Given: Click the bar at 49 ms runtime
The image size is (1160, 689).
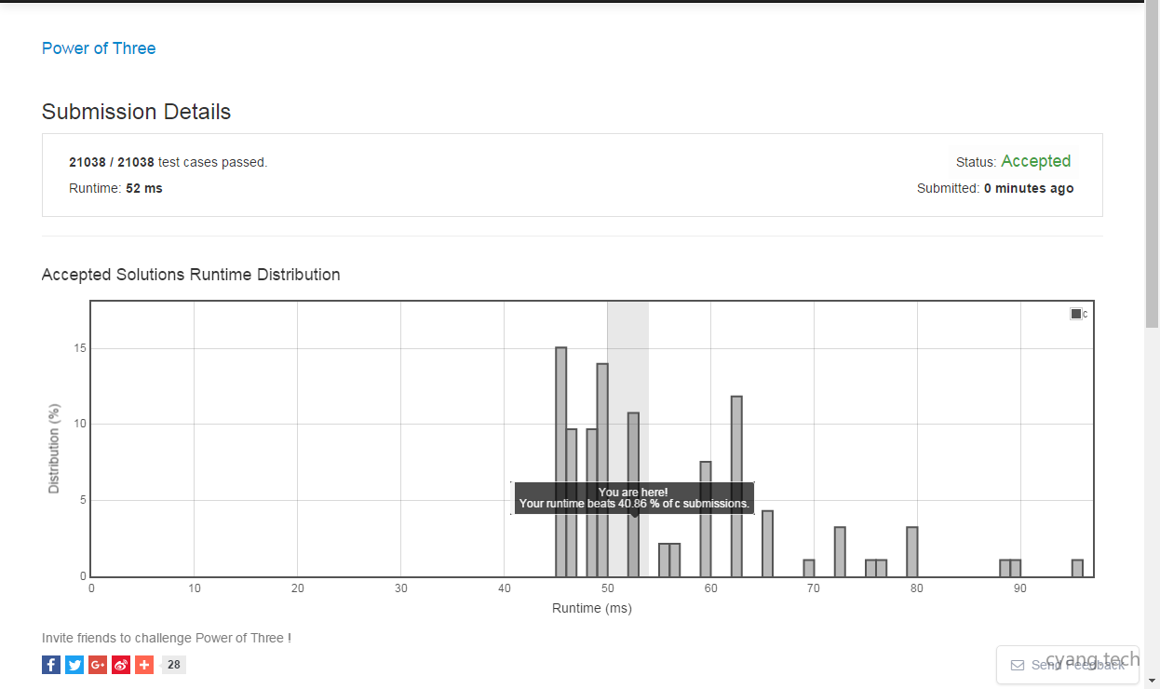Looking at the screenshot, I should click(x=602, y=469).
